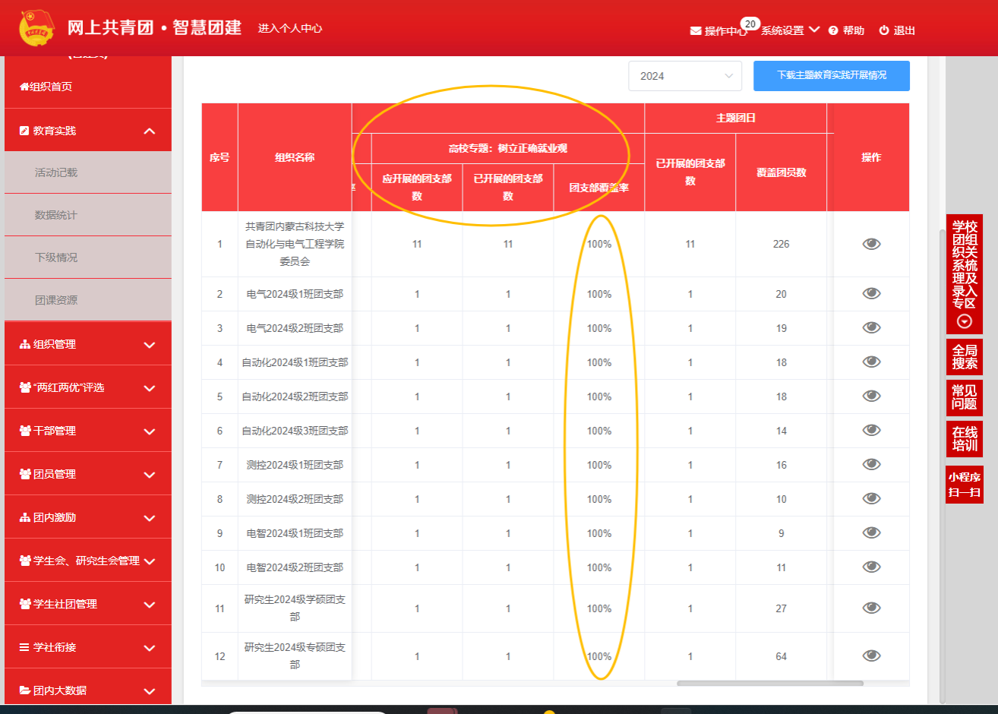Viewport: 998px width, 714px height.
Task: Open the 小程序 扫一扫 QR panel
Action: (965, 485)
